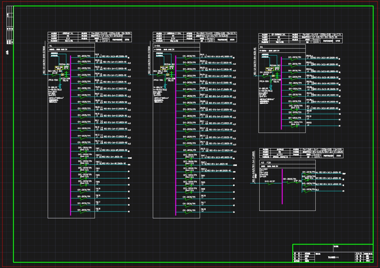
Task: Select the 'Ijs=56.8A' cell in 1AL header table
Action: coord(126,33)
